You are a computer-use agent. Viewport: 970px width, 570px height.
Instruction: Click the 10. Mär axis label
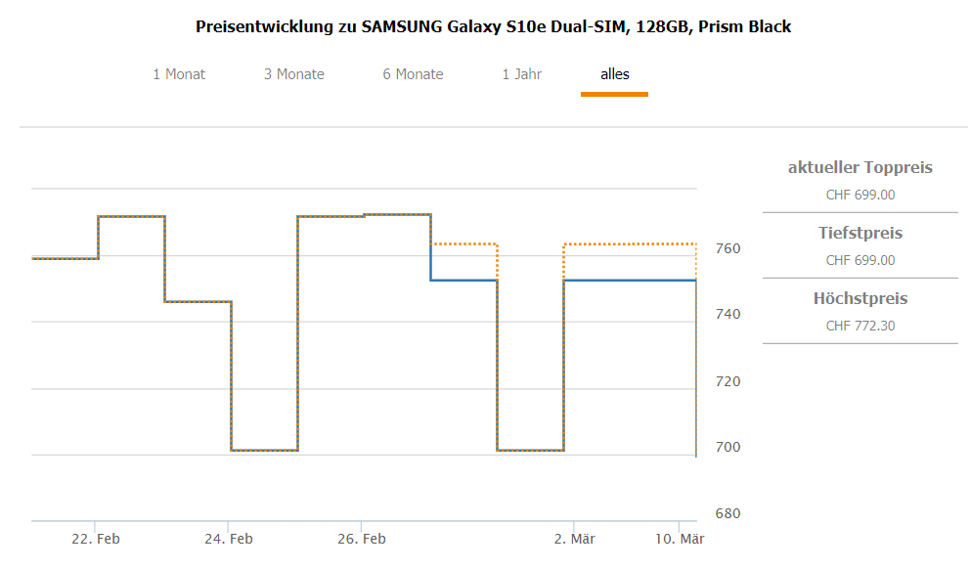[x=680, y=539]
